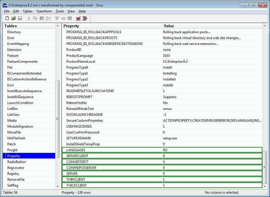This screenshot has width=270, height=197.
Task: Open the Edit menu
Action: [16, 11]
